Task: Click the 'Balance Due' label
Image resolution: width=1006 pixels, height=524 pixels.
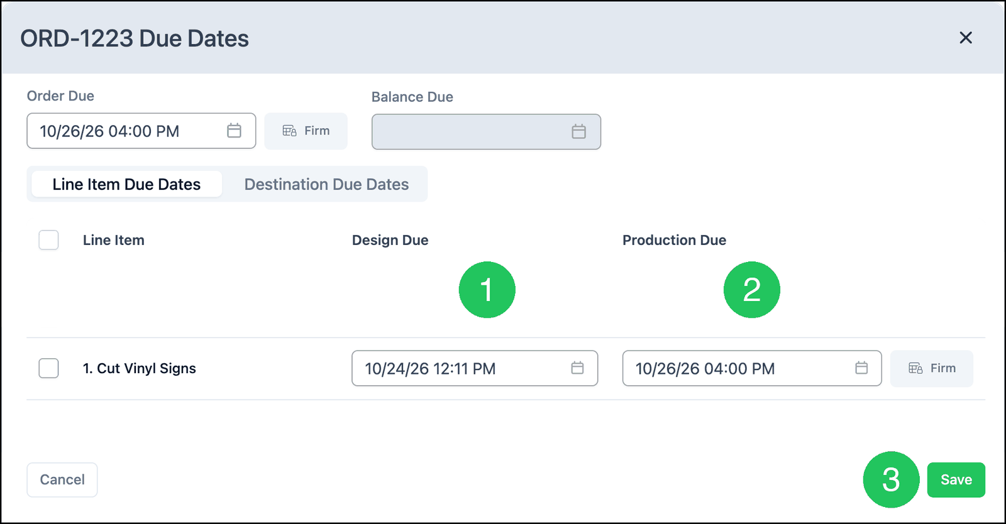Action: pyautogui.click(x=412, y=97)
